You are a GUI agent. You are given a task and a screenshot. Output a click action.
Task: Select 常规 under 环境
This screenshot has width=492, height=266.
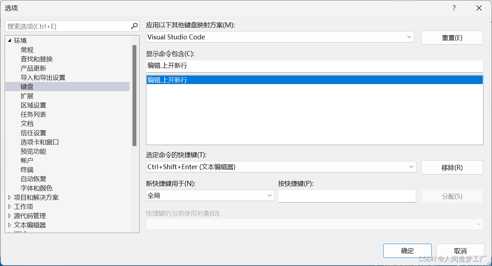pyautogui.click(x=27, y=50)
